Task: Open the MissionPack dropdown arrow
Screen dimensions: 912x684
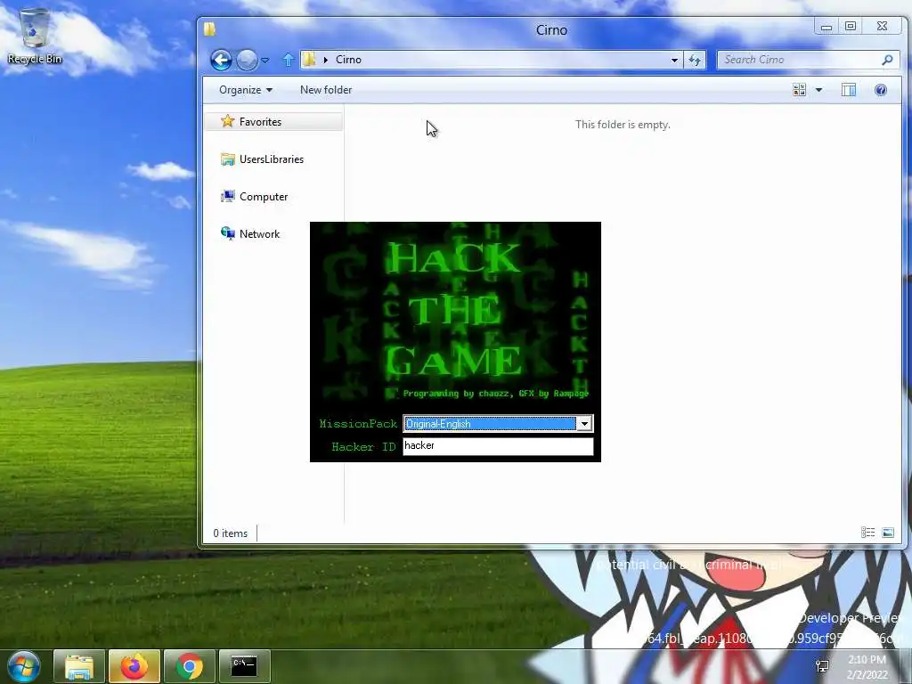Action: (584, 423)
